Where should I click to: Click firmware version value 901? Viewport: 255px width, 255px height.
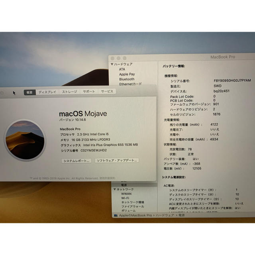click(x=216, y=104)
